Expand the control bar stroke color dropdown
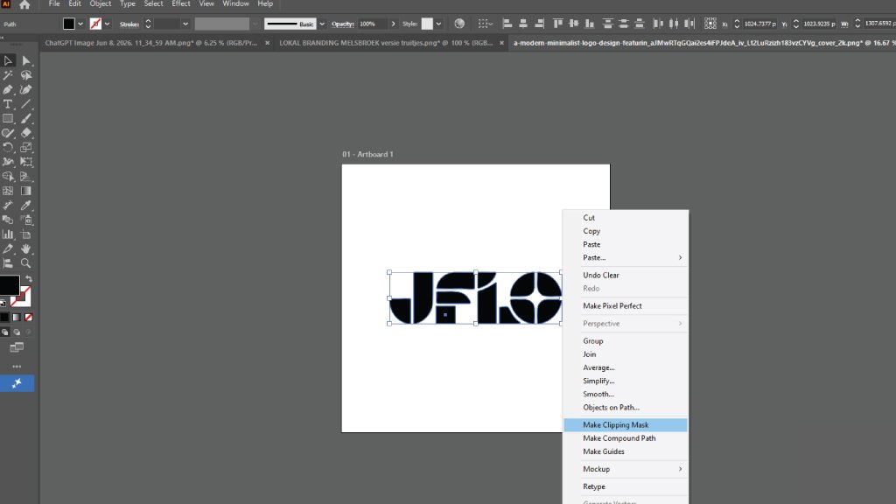Viewport: 896px width, 504px height. [x=107, y=24]
